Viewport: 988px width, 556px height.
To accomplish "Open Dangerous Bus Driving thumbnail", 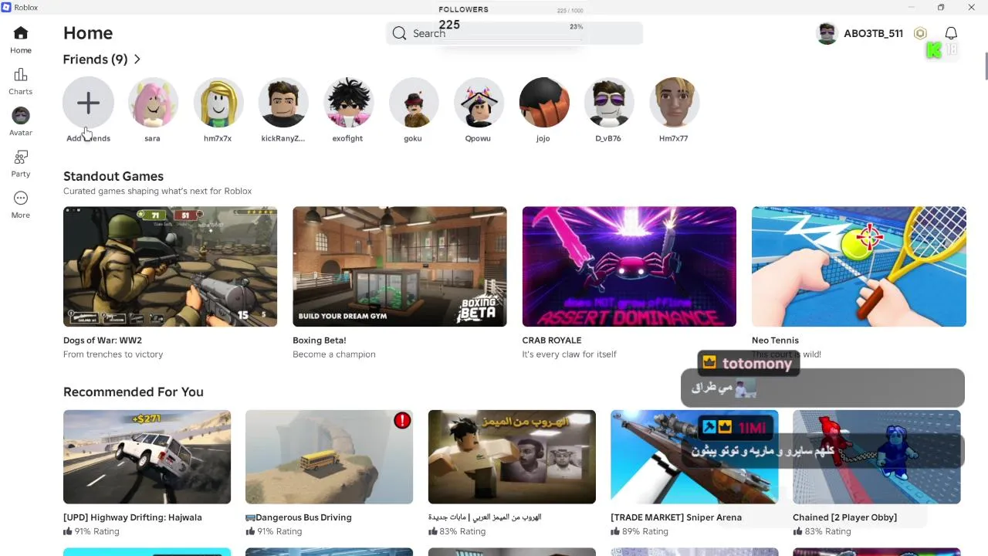I will [x=329, y=456].
